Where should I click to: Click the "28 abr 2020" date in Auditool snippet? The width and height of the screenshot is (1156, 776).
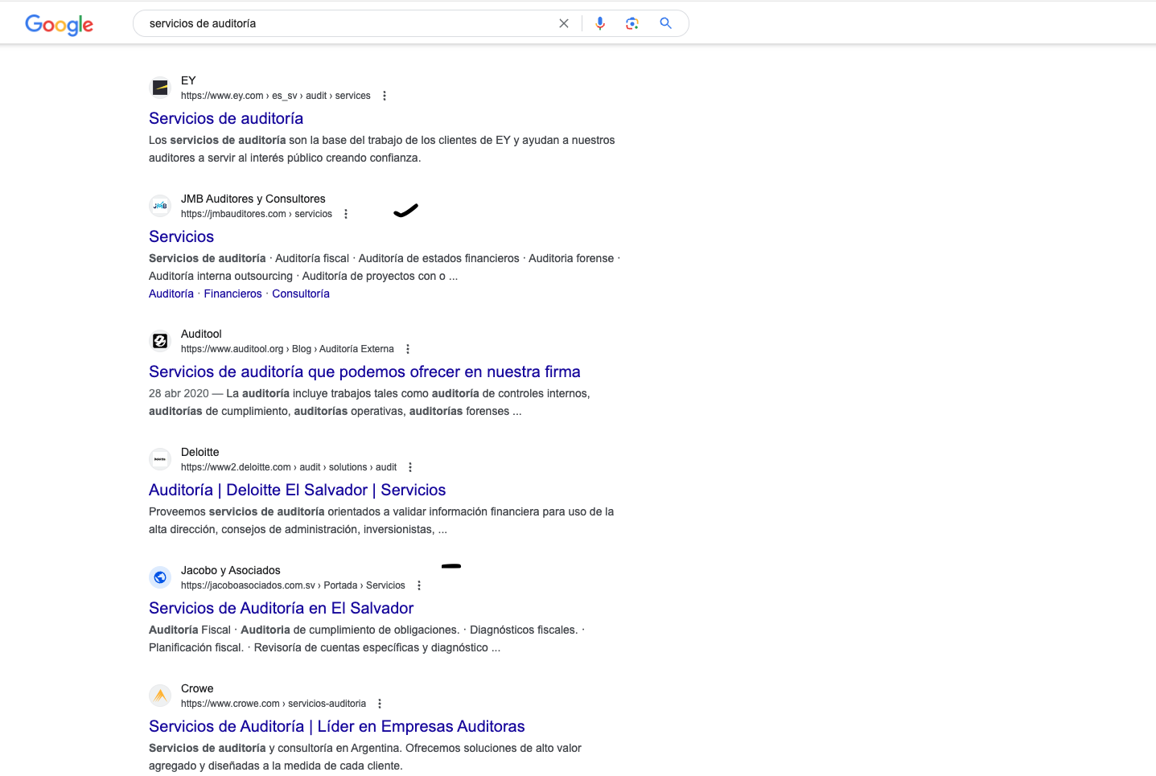click(179, 393)
